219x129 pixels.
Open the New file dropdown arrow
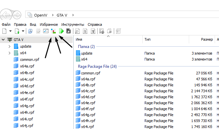[11, 31]
